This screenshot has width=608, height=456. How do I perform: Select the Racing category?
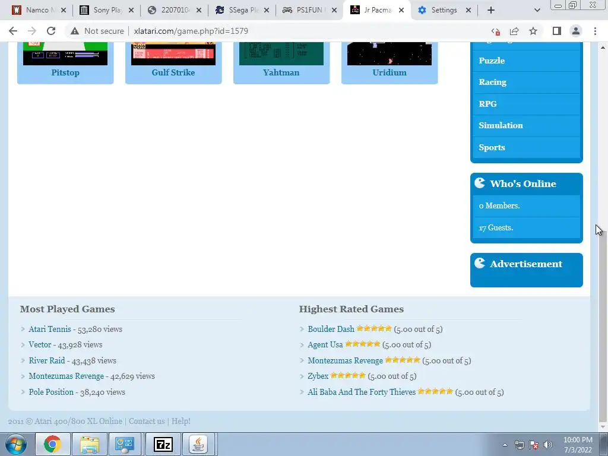coord(526,82)
